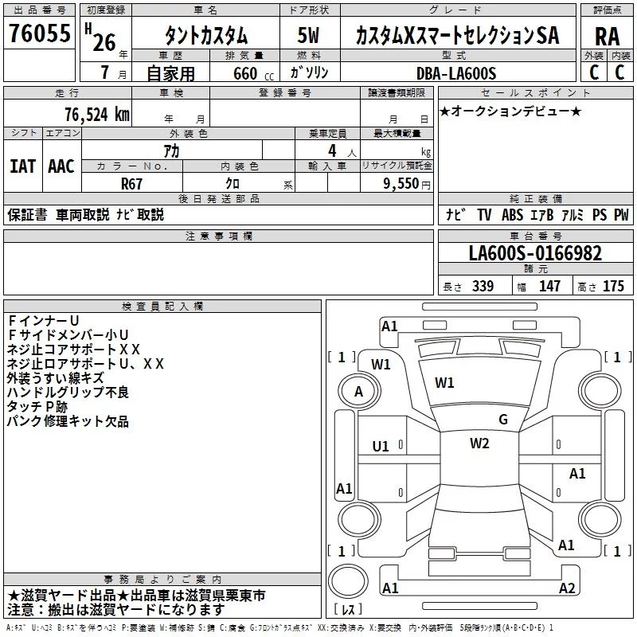The width and height of the screenshot is (637, 637).
Task: Click the rear-right wheel circle
Action: (601, 519)
